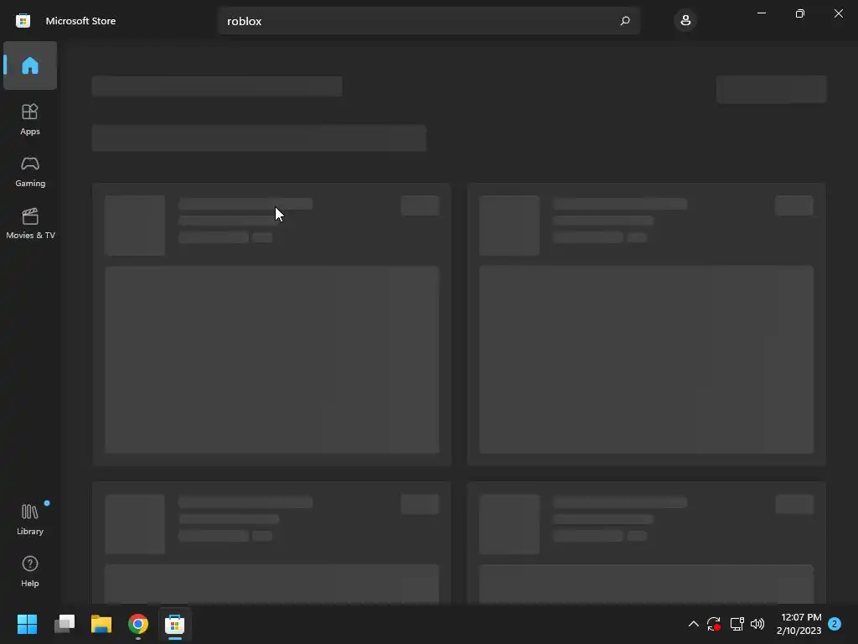Image resolution: width=858 pixels, height=644 pixels.
Task: Open the Home section in sidebar
Action: tap(30, 65)
